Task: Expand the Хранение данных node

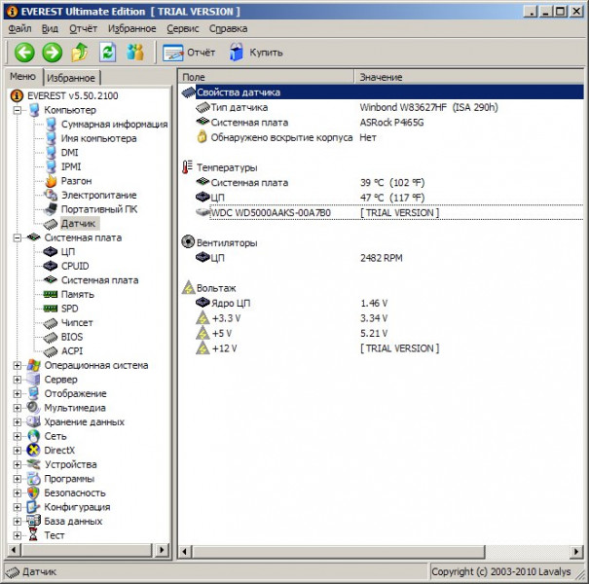Action: [x=17, y=422]
